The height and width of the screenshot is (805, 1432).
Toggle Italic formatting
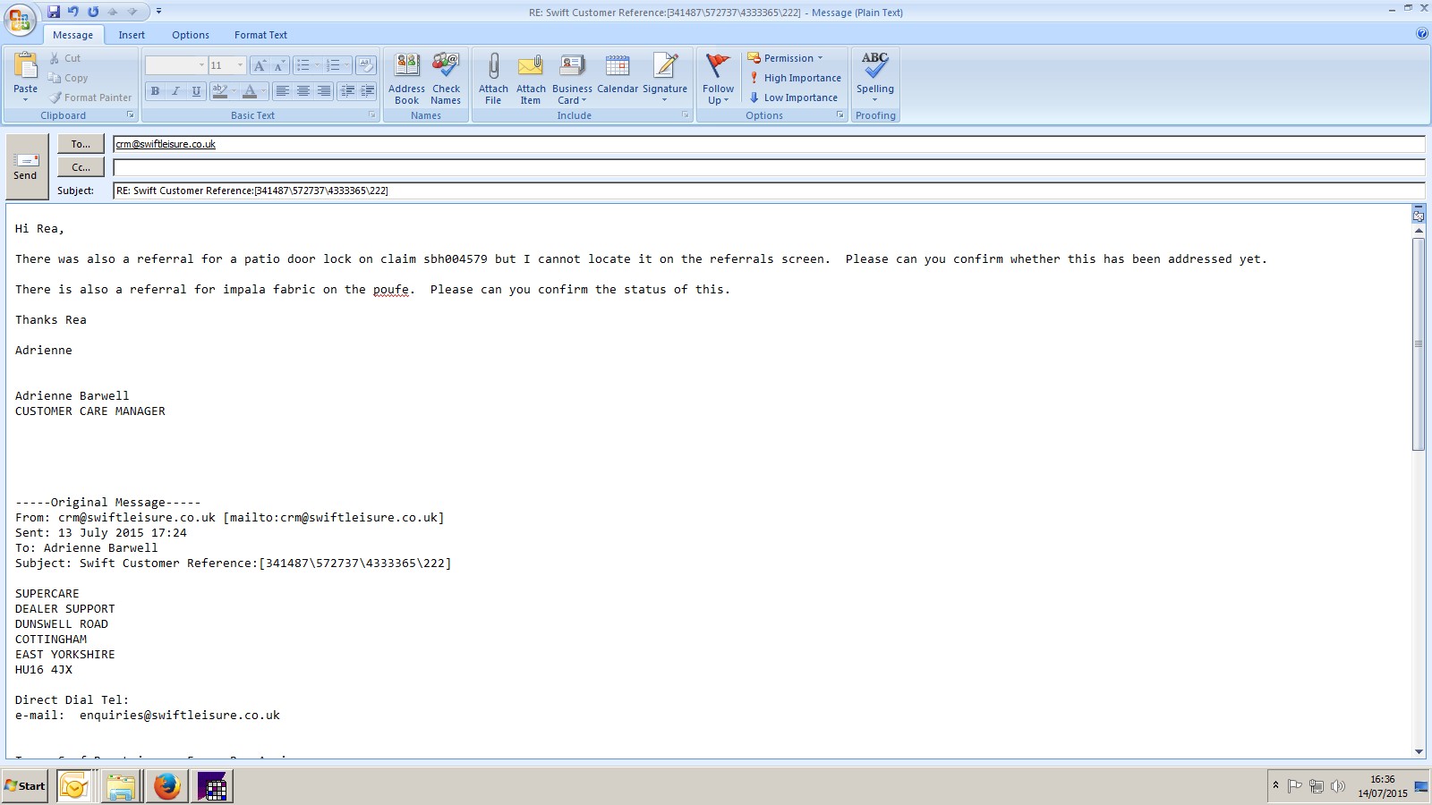point(175,91)
